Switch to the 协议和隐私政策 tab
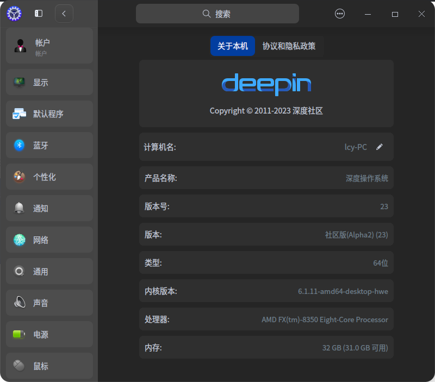The height and width of the screenshot is (382, 435). [x=288, y=46]
